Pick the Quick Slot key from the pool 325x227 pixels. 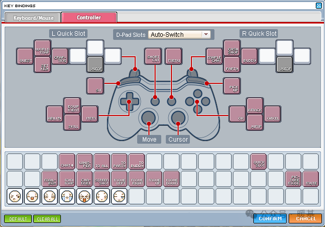click(x=258, y=162)
